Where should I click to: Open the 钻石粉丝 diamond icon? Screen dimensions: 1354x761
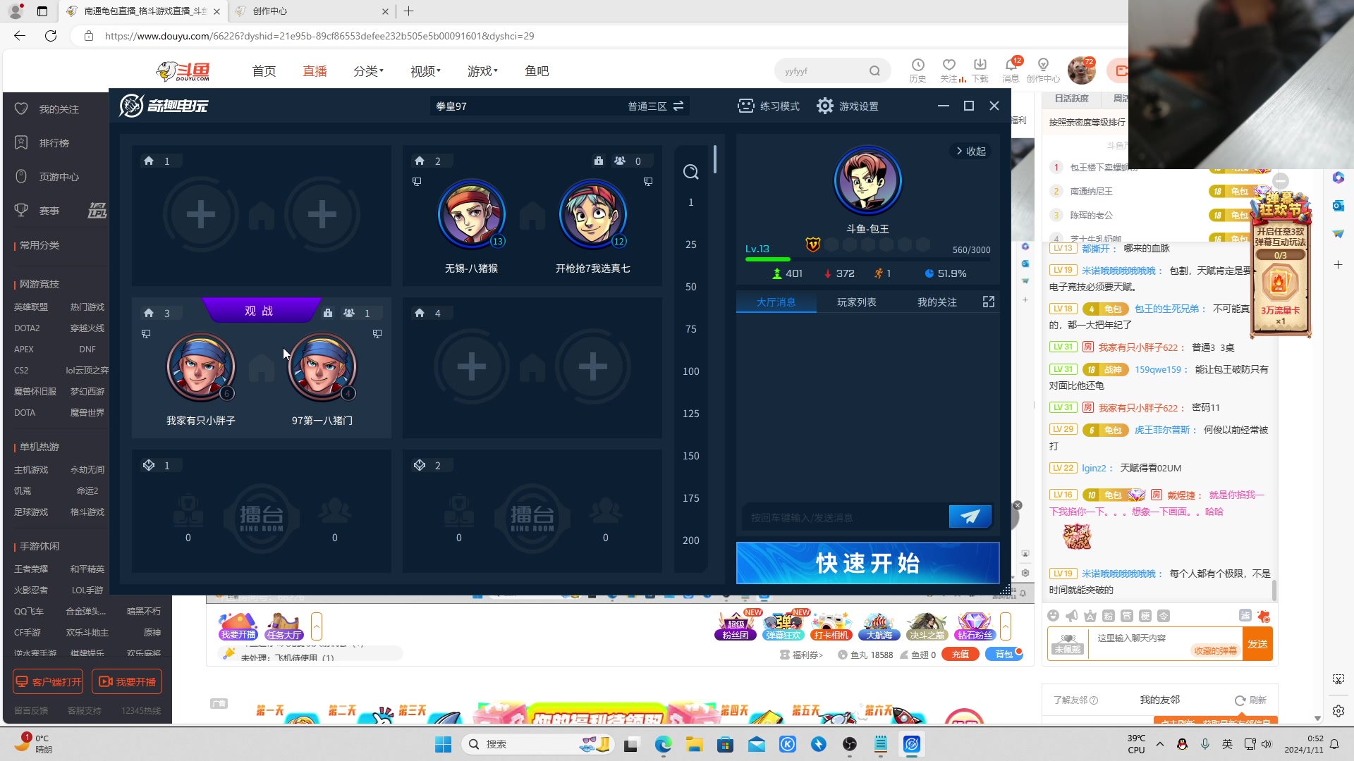tap(975, 625)
